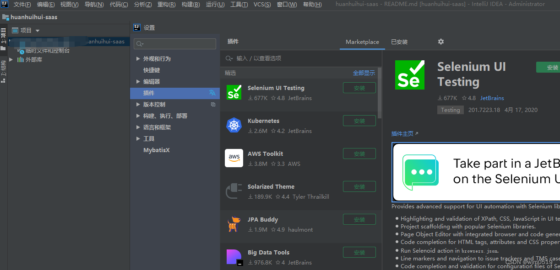Select 快捷键 in settings tree

point(152,70)
